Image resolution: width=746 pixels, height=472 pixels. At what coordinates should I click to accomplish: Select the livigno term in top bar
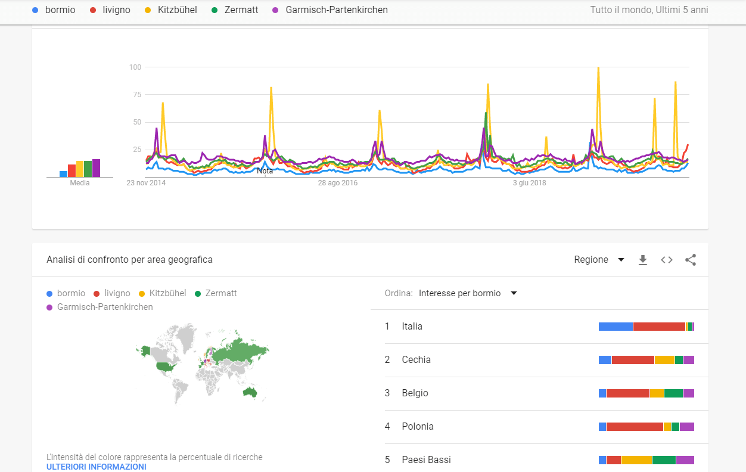click(117, 10)
